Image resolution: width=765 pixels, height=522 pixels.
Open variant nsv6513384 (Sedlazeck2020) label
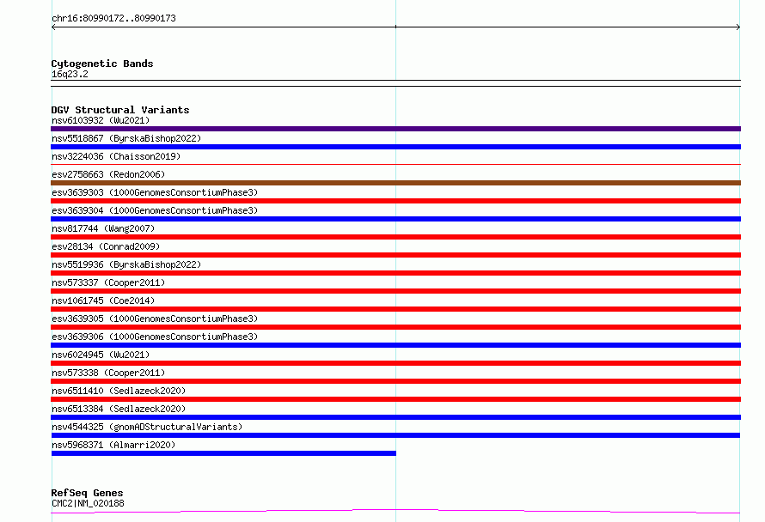119,409
